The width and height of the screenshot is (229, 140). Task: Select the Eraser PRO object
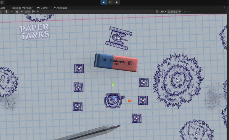116,63
